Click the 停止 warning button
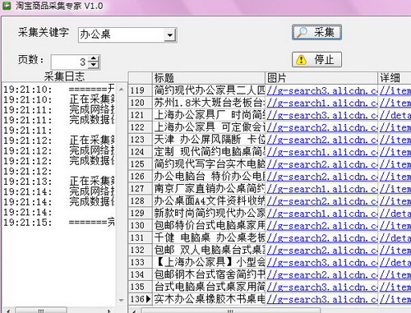 (x=316, y=59)
